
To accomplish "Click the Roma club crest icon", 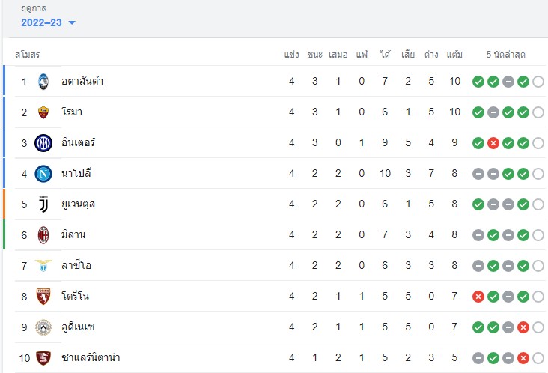I will point(43,112).
